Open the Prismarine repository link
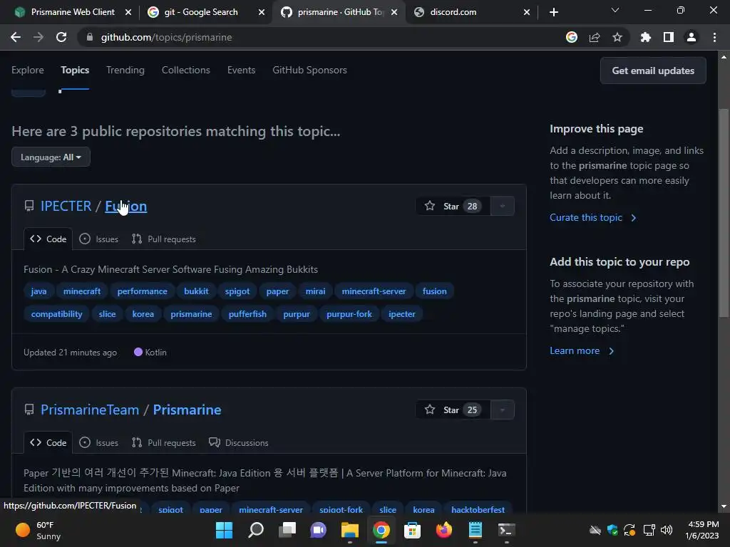 click(x=187, y=410)
